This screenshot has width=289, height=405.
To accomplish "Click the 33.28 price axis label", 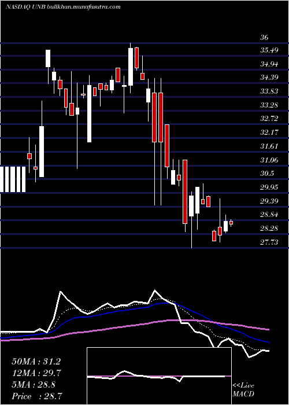I will tap(269, 105).
